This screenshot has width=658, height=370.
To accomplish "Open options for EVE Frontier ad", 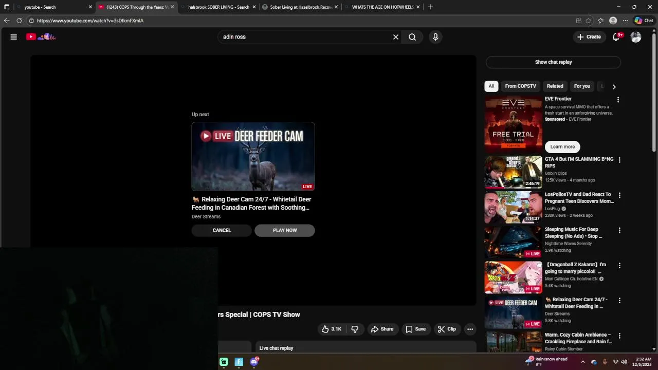I will [x=618, y=100].
